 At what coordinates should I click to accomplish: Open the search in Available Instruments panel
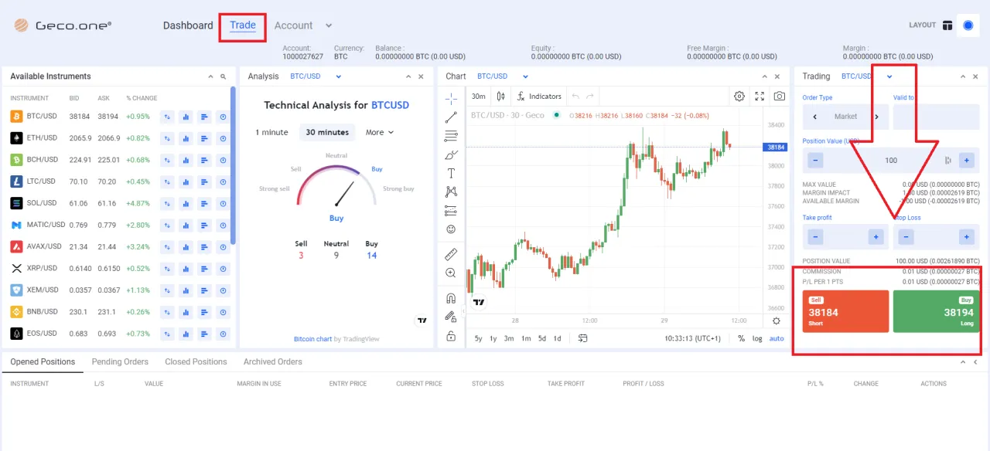point(224,76)
